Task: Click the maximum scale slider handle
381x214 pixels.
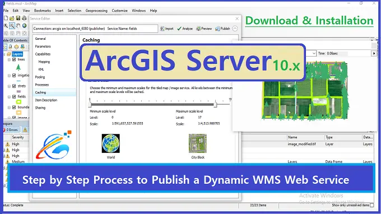Action: [x=215, y=104]
